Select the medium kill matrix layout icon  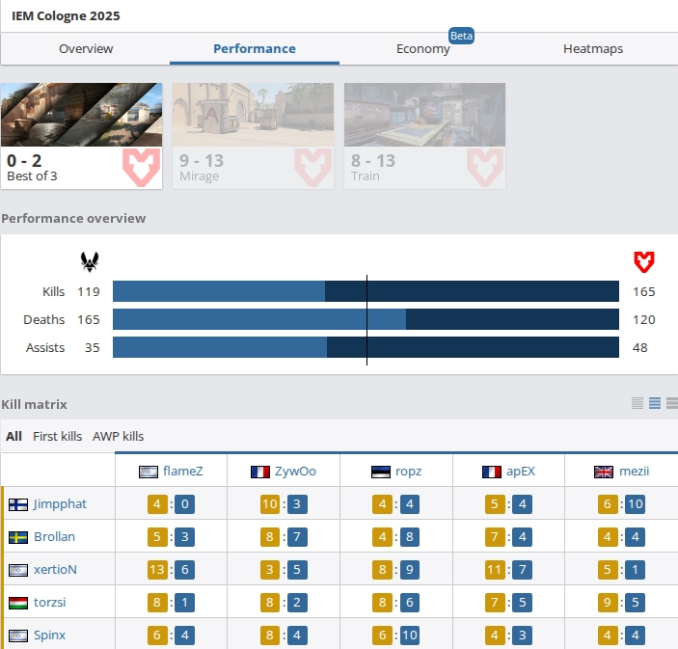[x=655, y=403]
